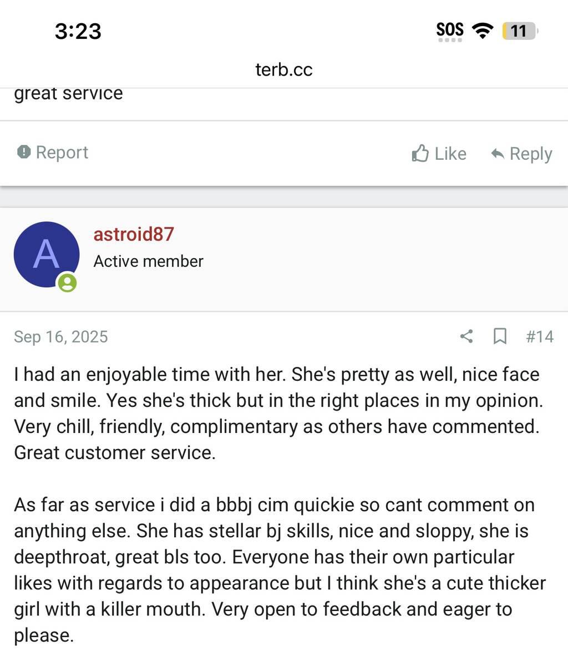Screen dimensions: 568x656
Task: Tap the 'great service' text above
Action: 68,93
